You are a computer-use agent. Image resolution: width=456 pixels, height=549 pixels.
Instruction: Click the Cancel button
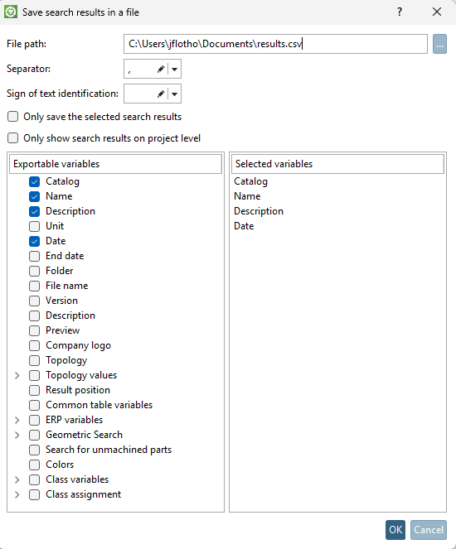pos(429,530)
